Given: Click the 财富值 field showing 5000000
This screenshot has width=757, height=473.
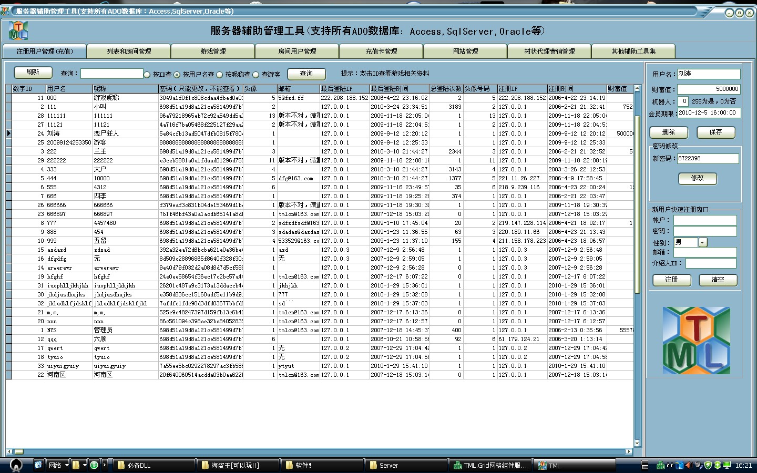Looking at the screenshot, I should (709, 89).
